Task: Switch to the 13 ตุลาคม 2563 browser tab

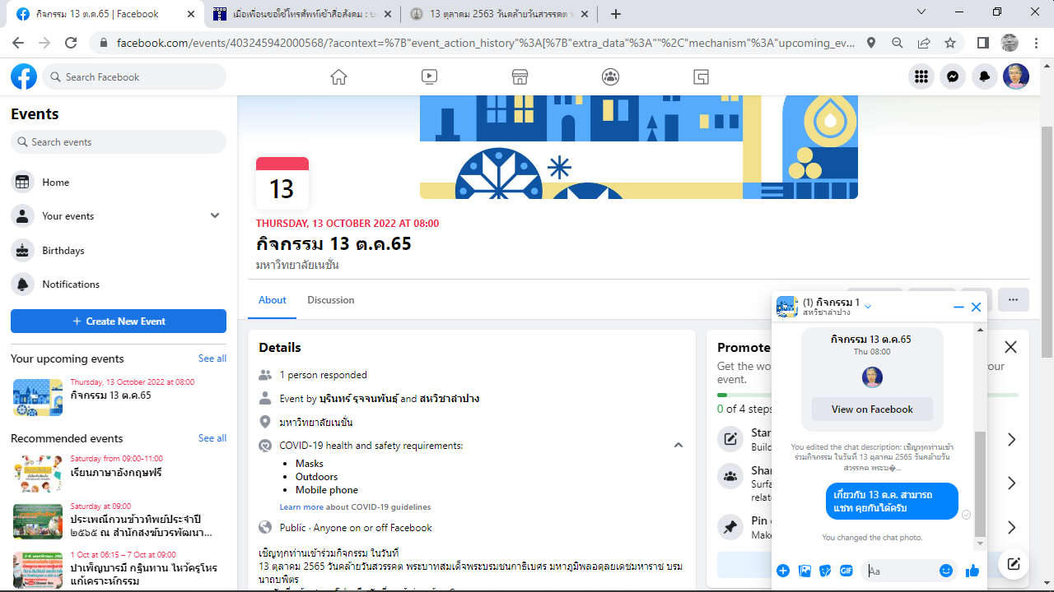Action: (x=502, y=14)
